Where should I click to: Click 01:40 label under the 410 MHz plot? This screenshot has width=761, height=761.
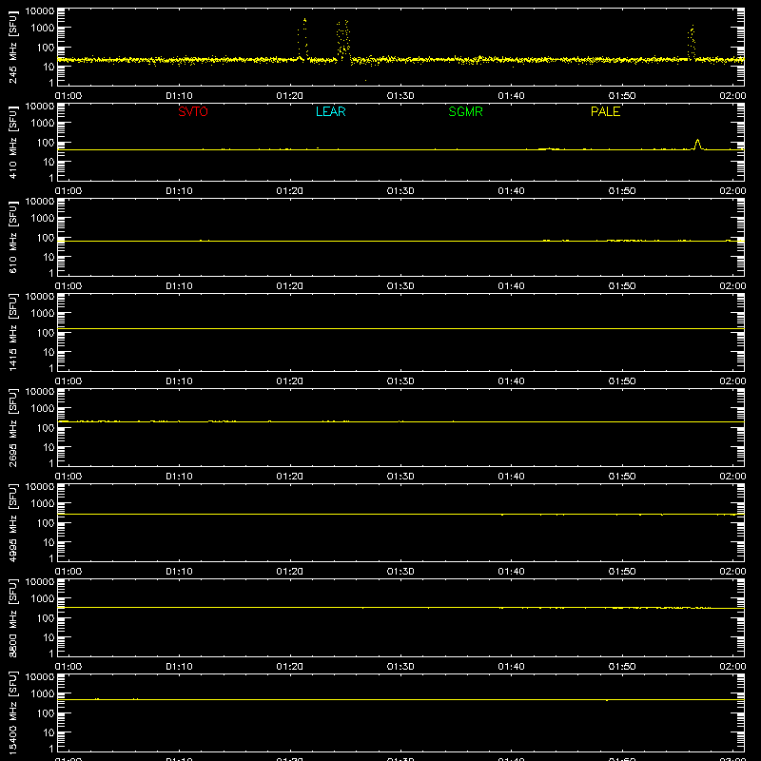point(511,191)
